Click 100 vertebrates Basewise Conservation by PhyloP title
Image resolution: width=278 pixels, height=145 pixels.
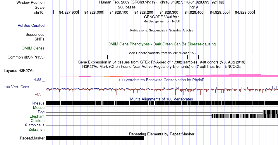tap(162, 80)
